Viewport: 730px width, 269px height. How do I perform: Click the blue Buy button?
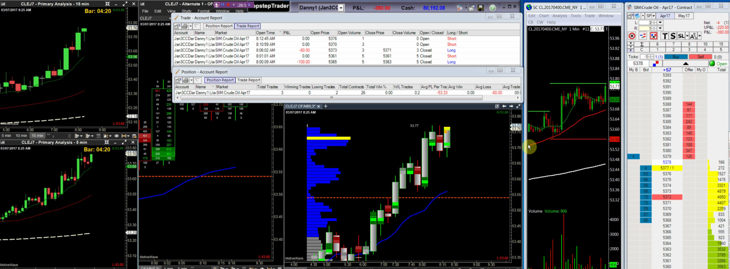676,57
